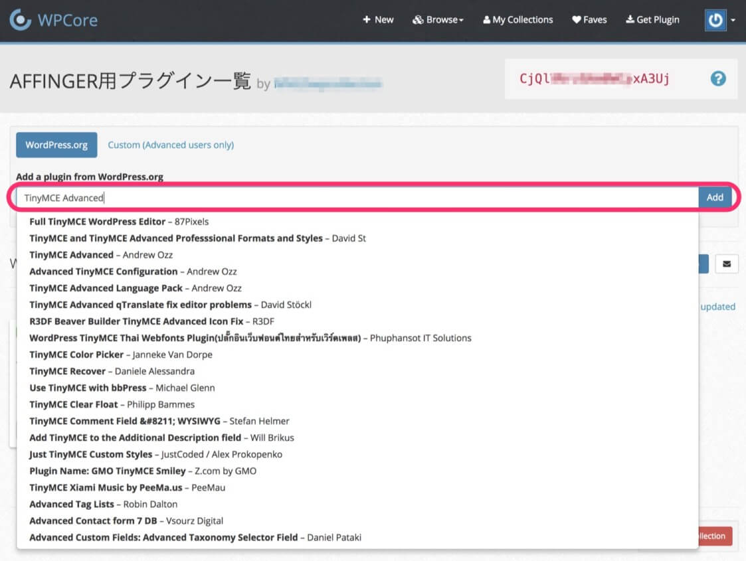Select Full TinyMCE WordPress Editor suggestion
This screenshot has width=746, height=561.
[x=357, y=222]
